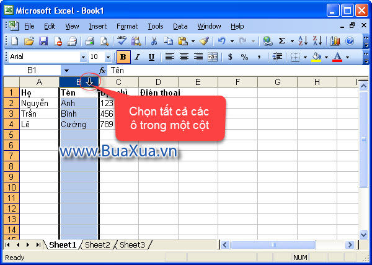The image size is (372, 265).
Task: Activate the Format Painter brush
Action: [204, 42]
